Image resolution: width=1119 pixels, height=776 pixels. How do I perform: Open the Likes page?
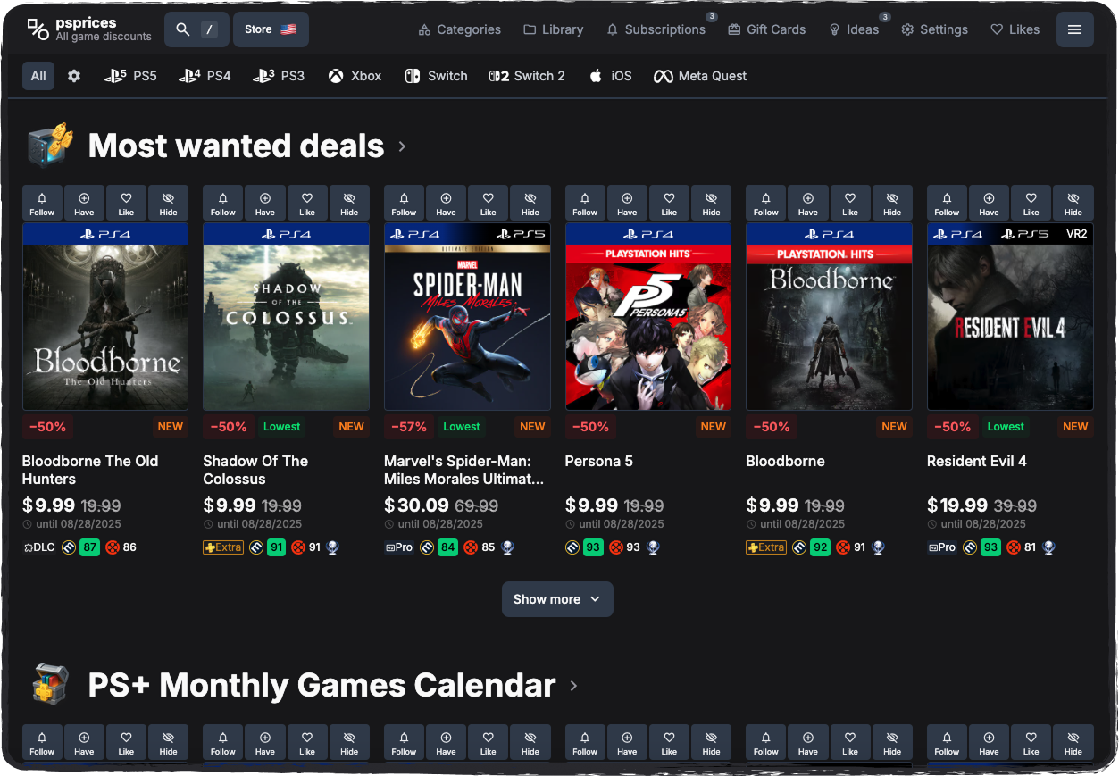[x=1015, y=29]
